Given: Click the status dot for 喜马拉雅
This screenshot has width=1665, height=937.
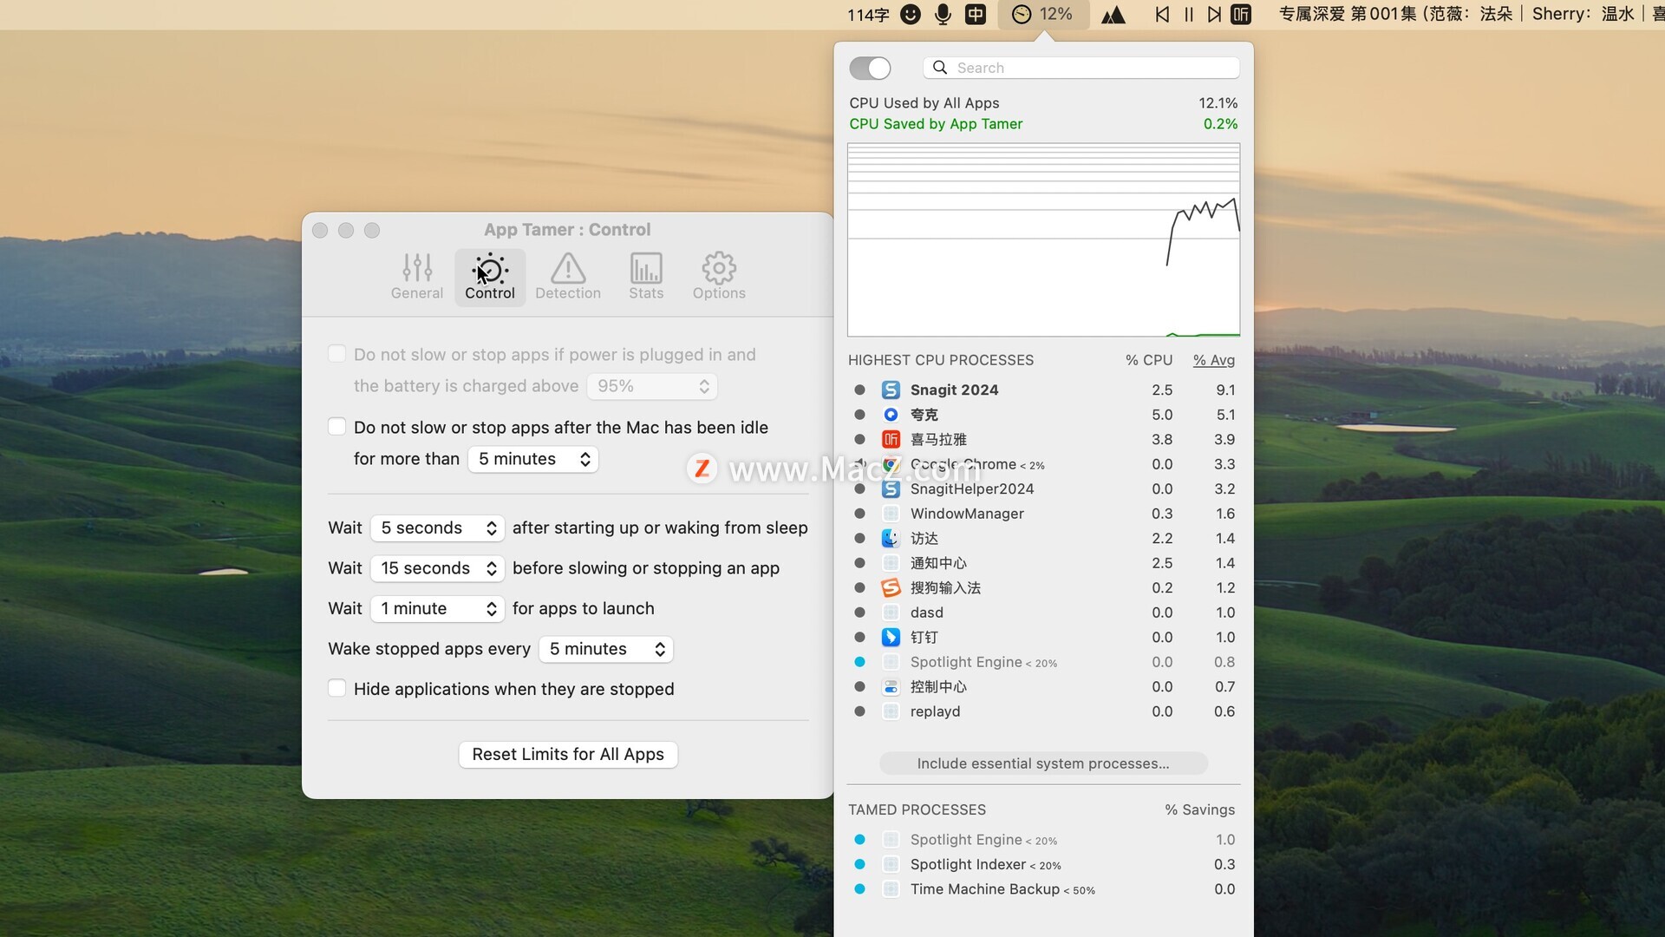Looking at the screenshot, I should coord(859,440).
